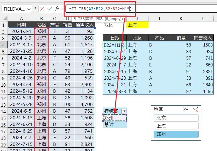Viewport: 217px width, 151px height.
Task: Click the result cell showing 2821
Action: (203, 72)
